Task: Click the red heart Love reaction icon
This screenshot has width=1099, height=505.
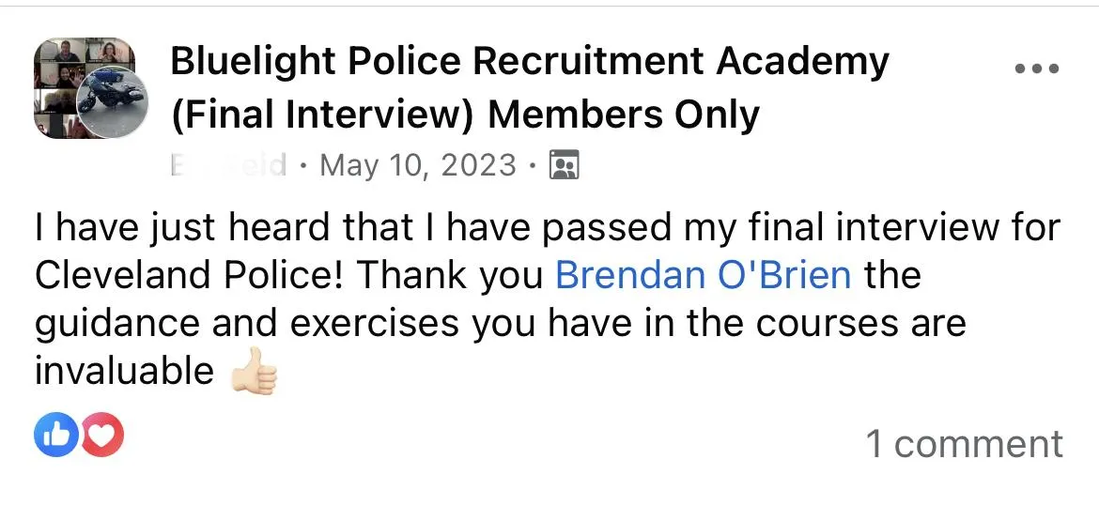Action: [103, 435]
